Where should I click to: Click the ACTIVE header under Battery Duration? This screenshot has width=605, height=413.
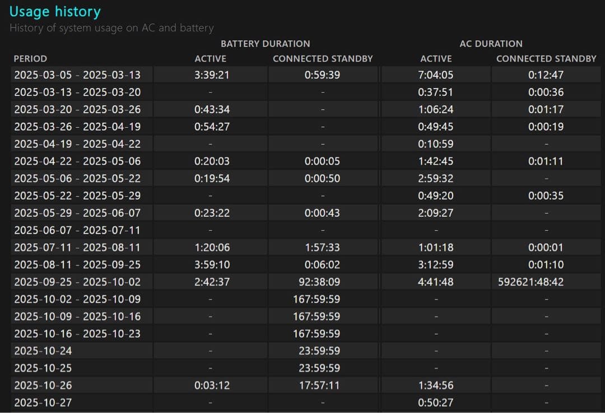click(211, 58)
